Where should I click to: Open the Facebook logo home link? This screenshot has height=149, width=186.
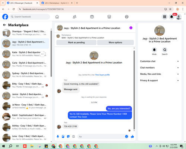(5, 17)
